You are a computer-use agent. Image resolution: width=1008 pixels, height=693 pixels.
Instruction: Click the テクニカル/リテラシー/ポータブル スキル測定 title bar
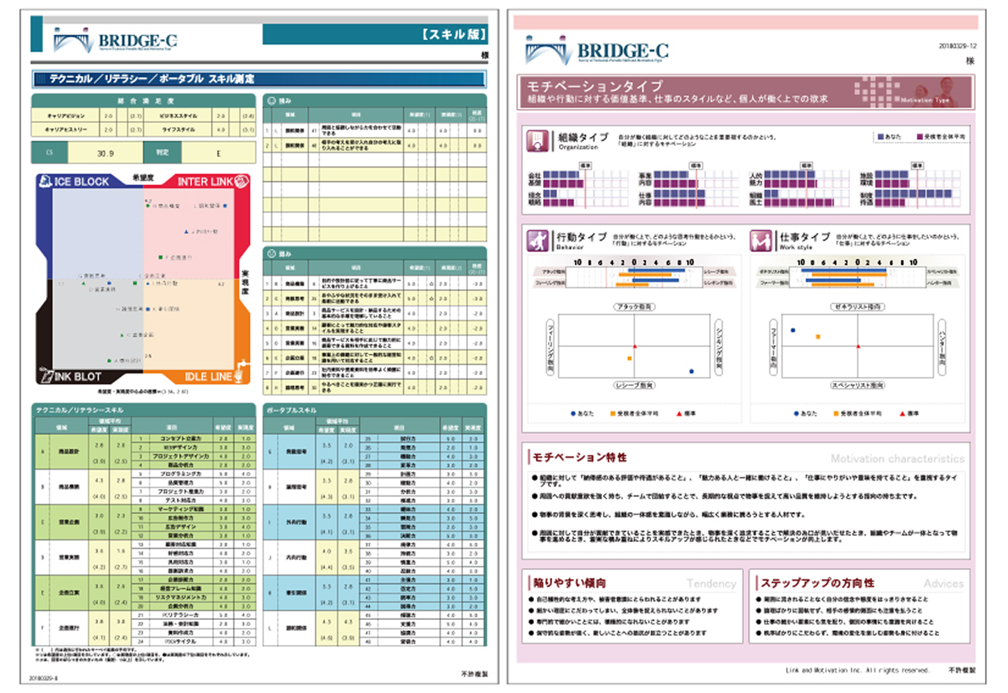tap(258, 79)
